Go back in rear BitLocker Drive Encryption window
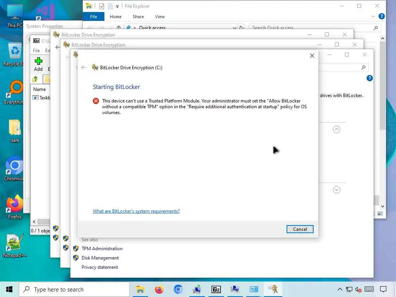The height and width of the screenshot is (297, 396). tap(57, 47)
